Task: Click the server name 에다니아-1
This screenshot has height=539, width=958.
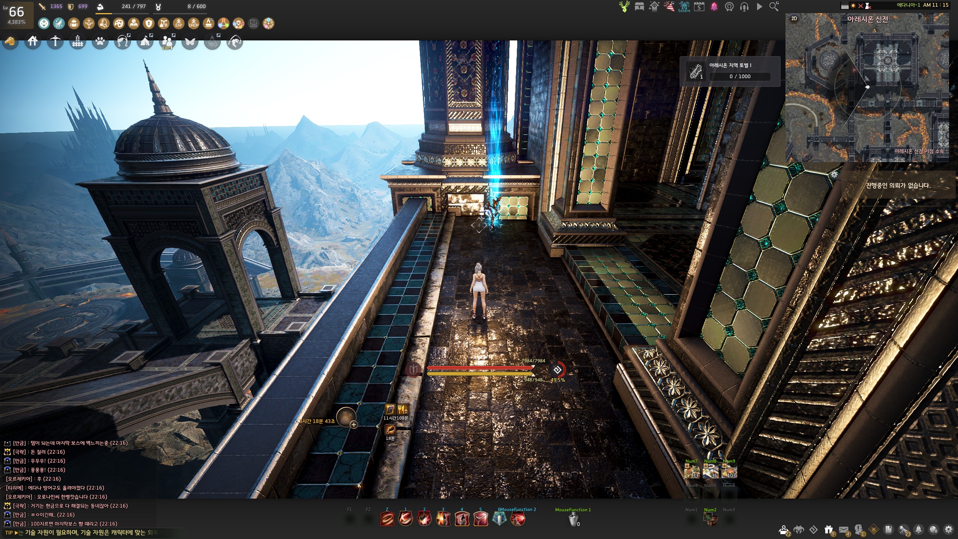Action: point(908,5)
